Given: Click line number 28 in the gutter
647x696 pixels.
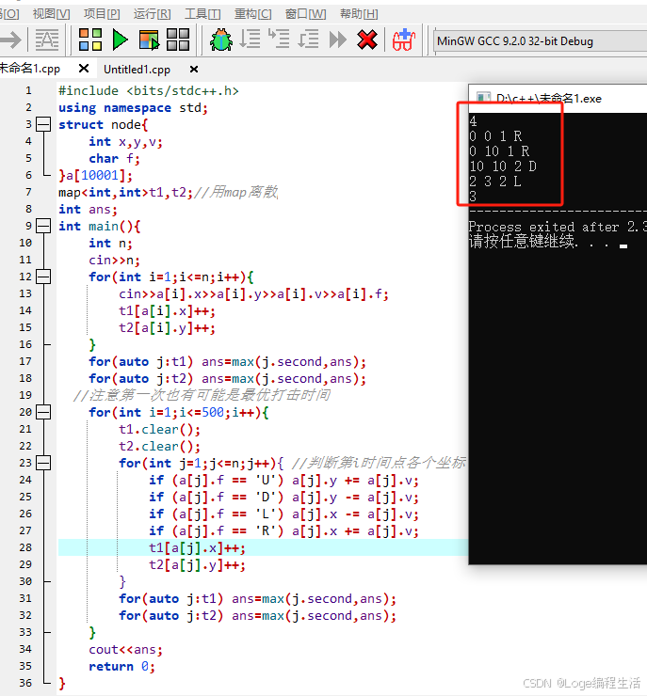Looking at the screenshot, I should [x=25, y=547].
